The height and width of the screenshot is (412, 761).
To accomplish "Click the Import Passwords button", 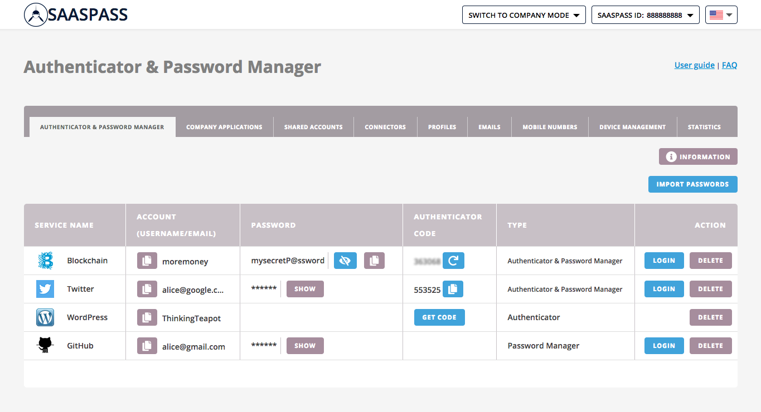I will coord(692,184).
